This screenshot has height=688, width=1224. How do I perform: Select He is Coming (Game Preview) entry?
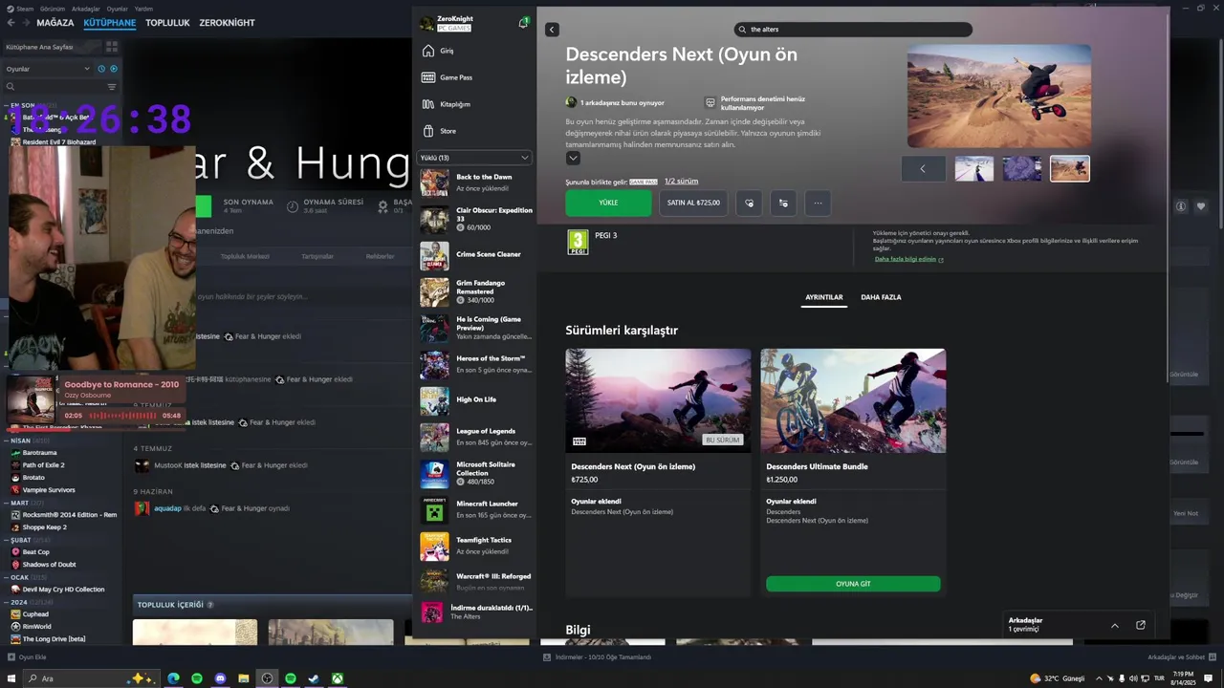click(475, 328)
